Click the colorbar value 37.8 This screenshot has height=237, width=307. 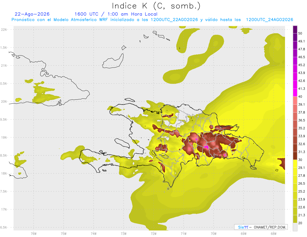302,112
